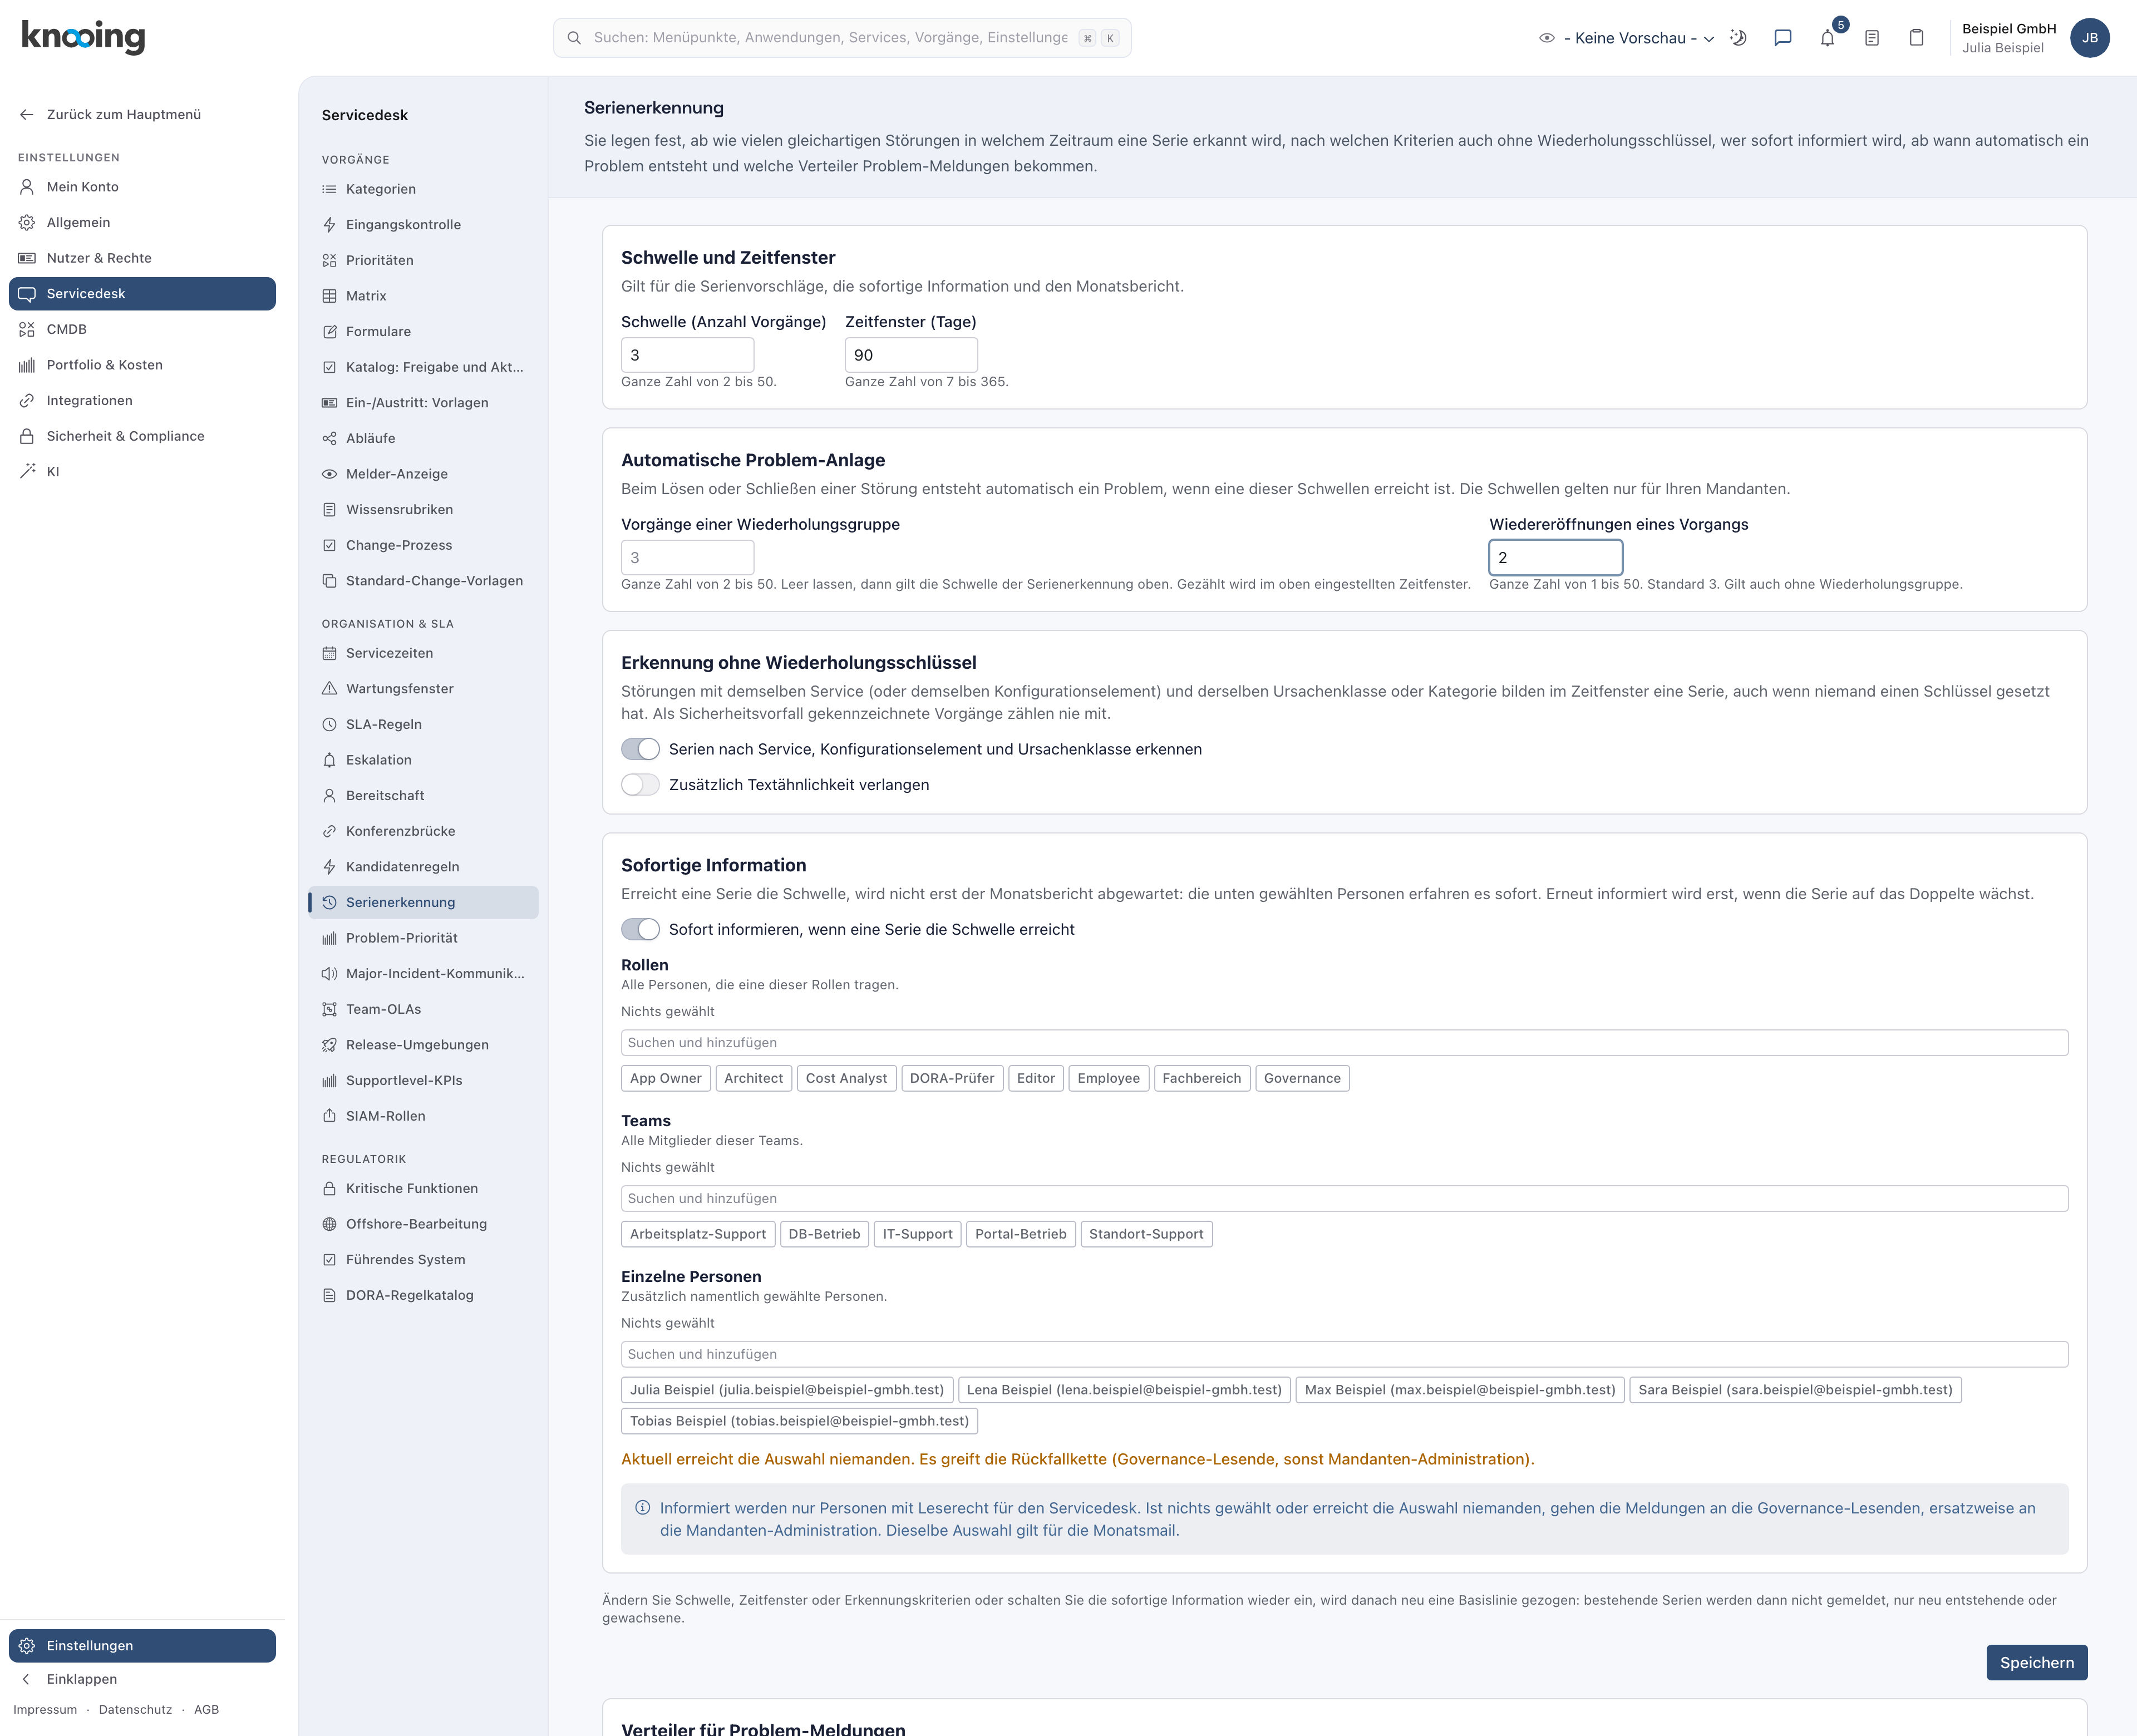Viewport: 2137px width, 1736px height.
Task: Focus the Teams search field
Action: pos(1344,1199)
